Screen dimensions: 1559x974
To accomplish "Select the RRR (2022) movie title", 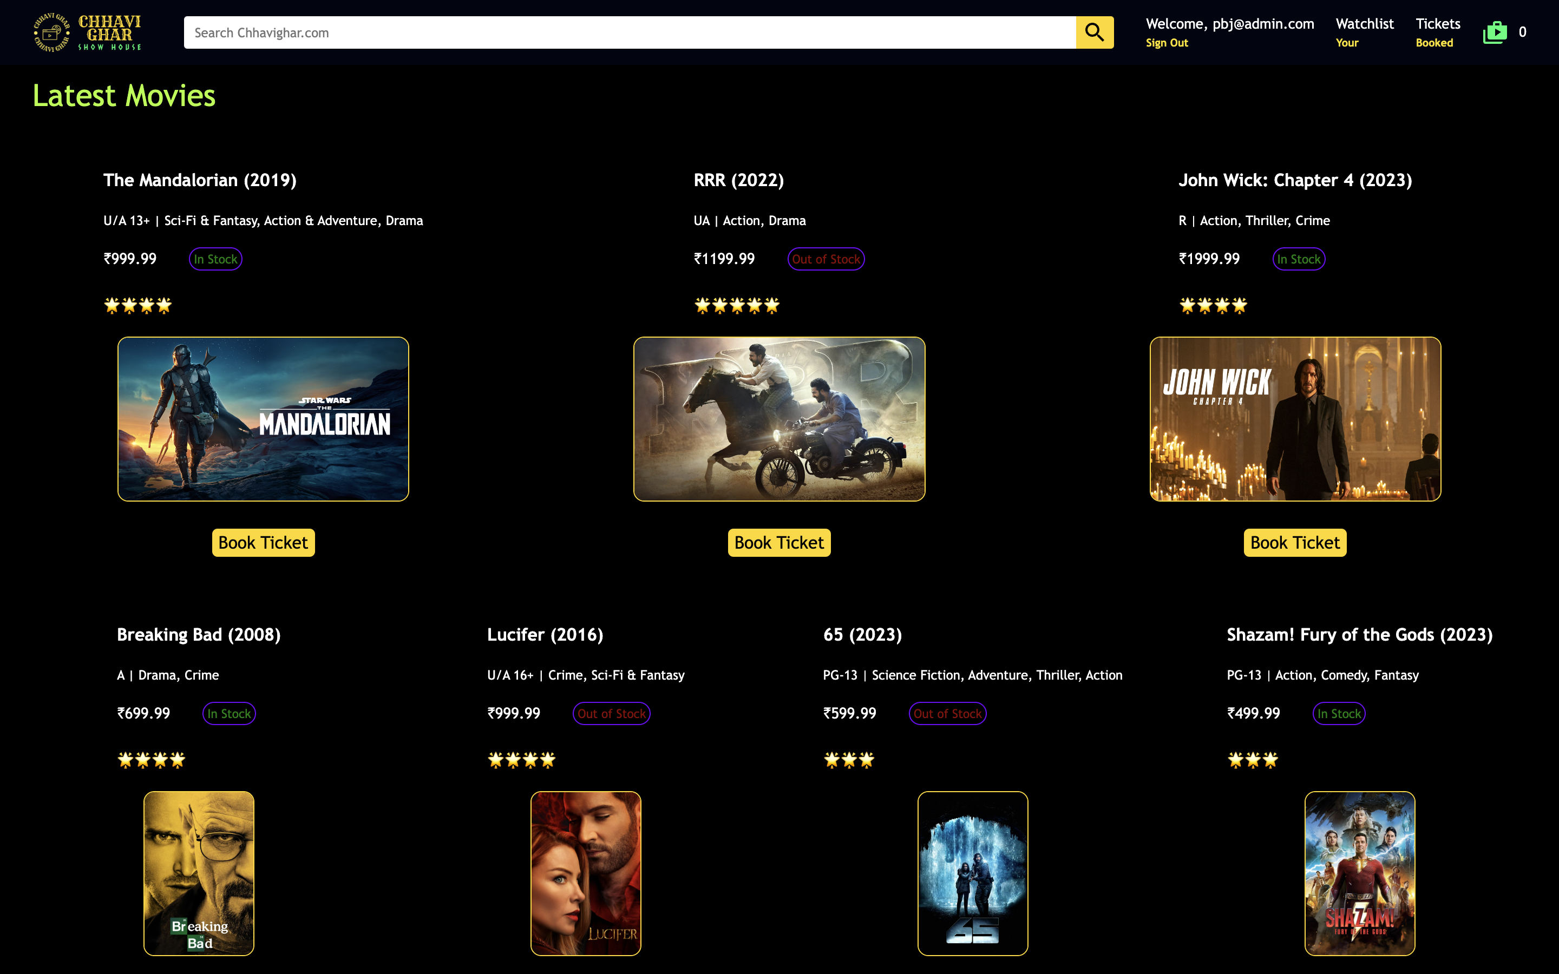I will point(738,180).
